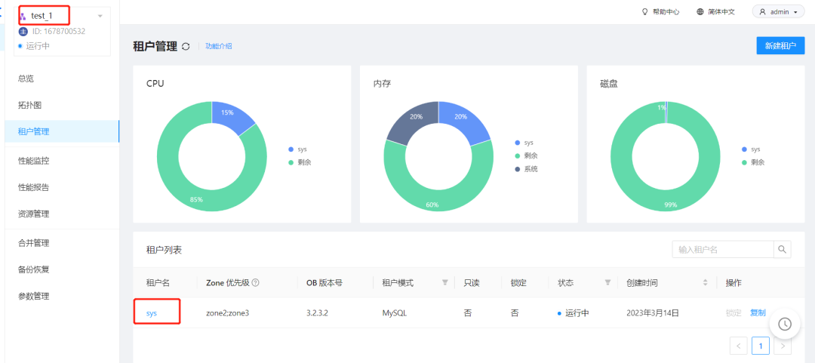Toggle sys legend in CPU chart
The image size is (815, 363).
pos(298,149)
